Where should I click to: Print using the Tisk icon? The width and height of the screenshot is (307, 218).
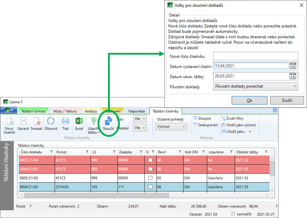[x=65, y=121]
